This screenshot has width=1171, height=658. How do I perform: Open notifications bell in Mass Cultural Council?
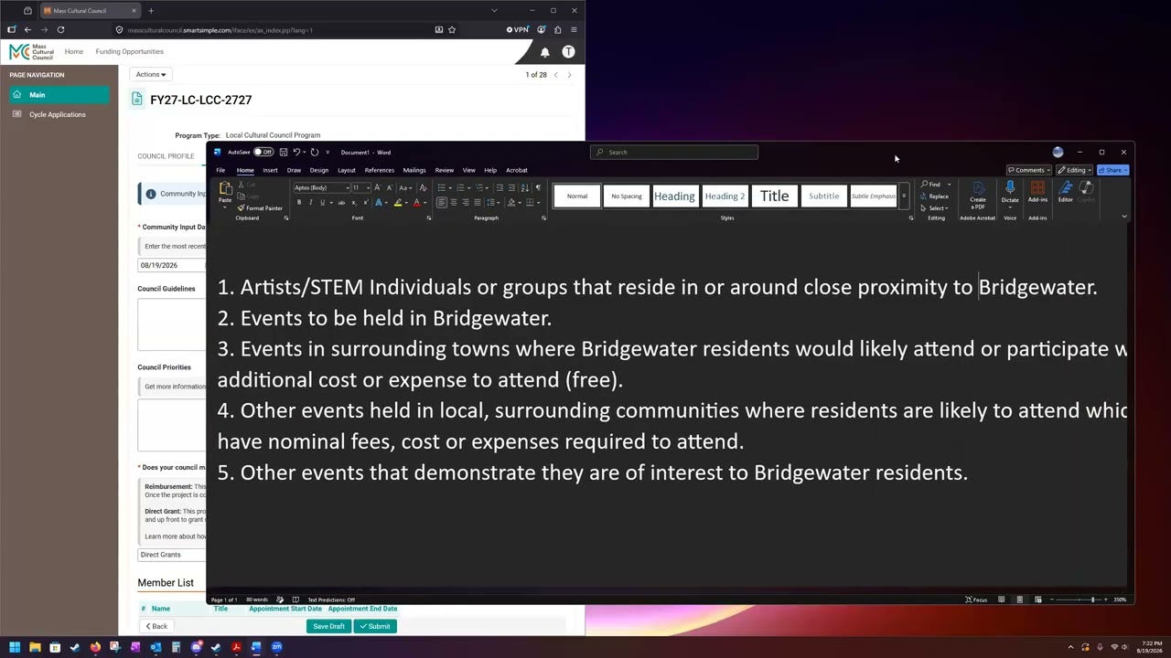coord(545,52)
